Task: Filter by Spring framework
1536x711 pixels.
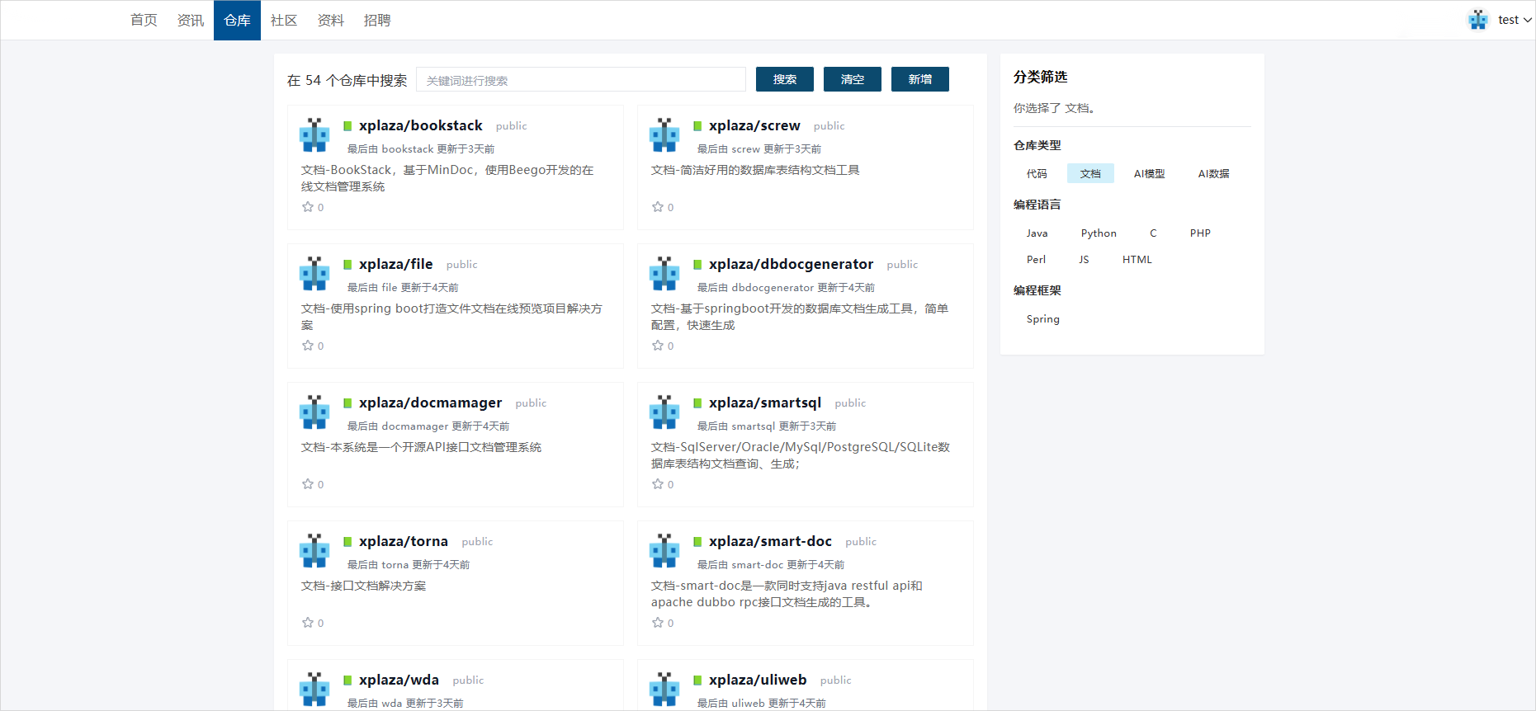Action: pos(1042,319)
